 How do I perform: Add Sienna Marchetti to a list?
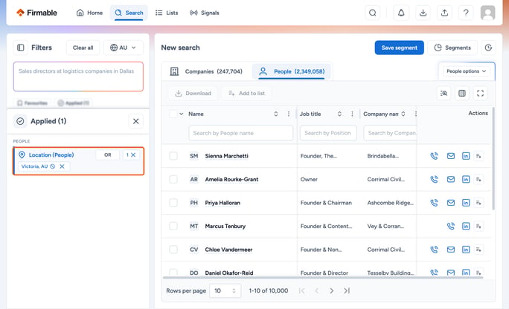(478, 156)
